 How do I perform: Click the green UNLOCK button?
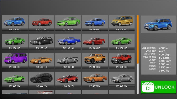pos(159,87)
